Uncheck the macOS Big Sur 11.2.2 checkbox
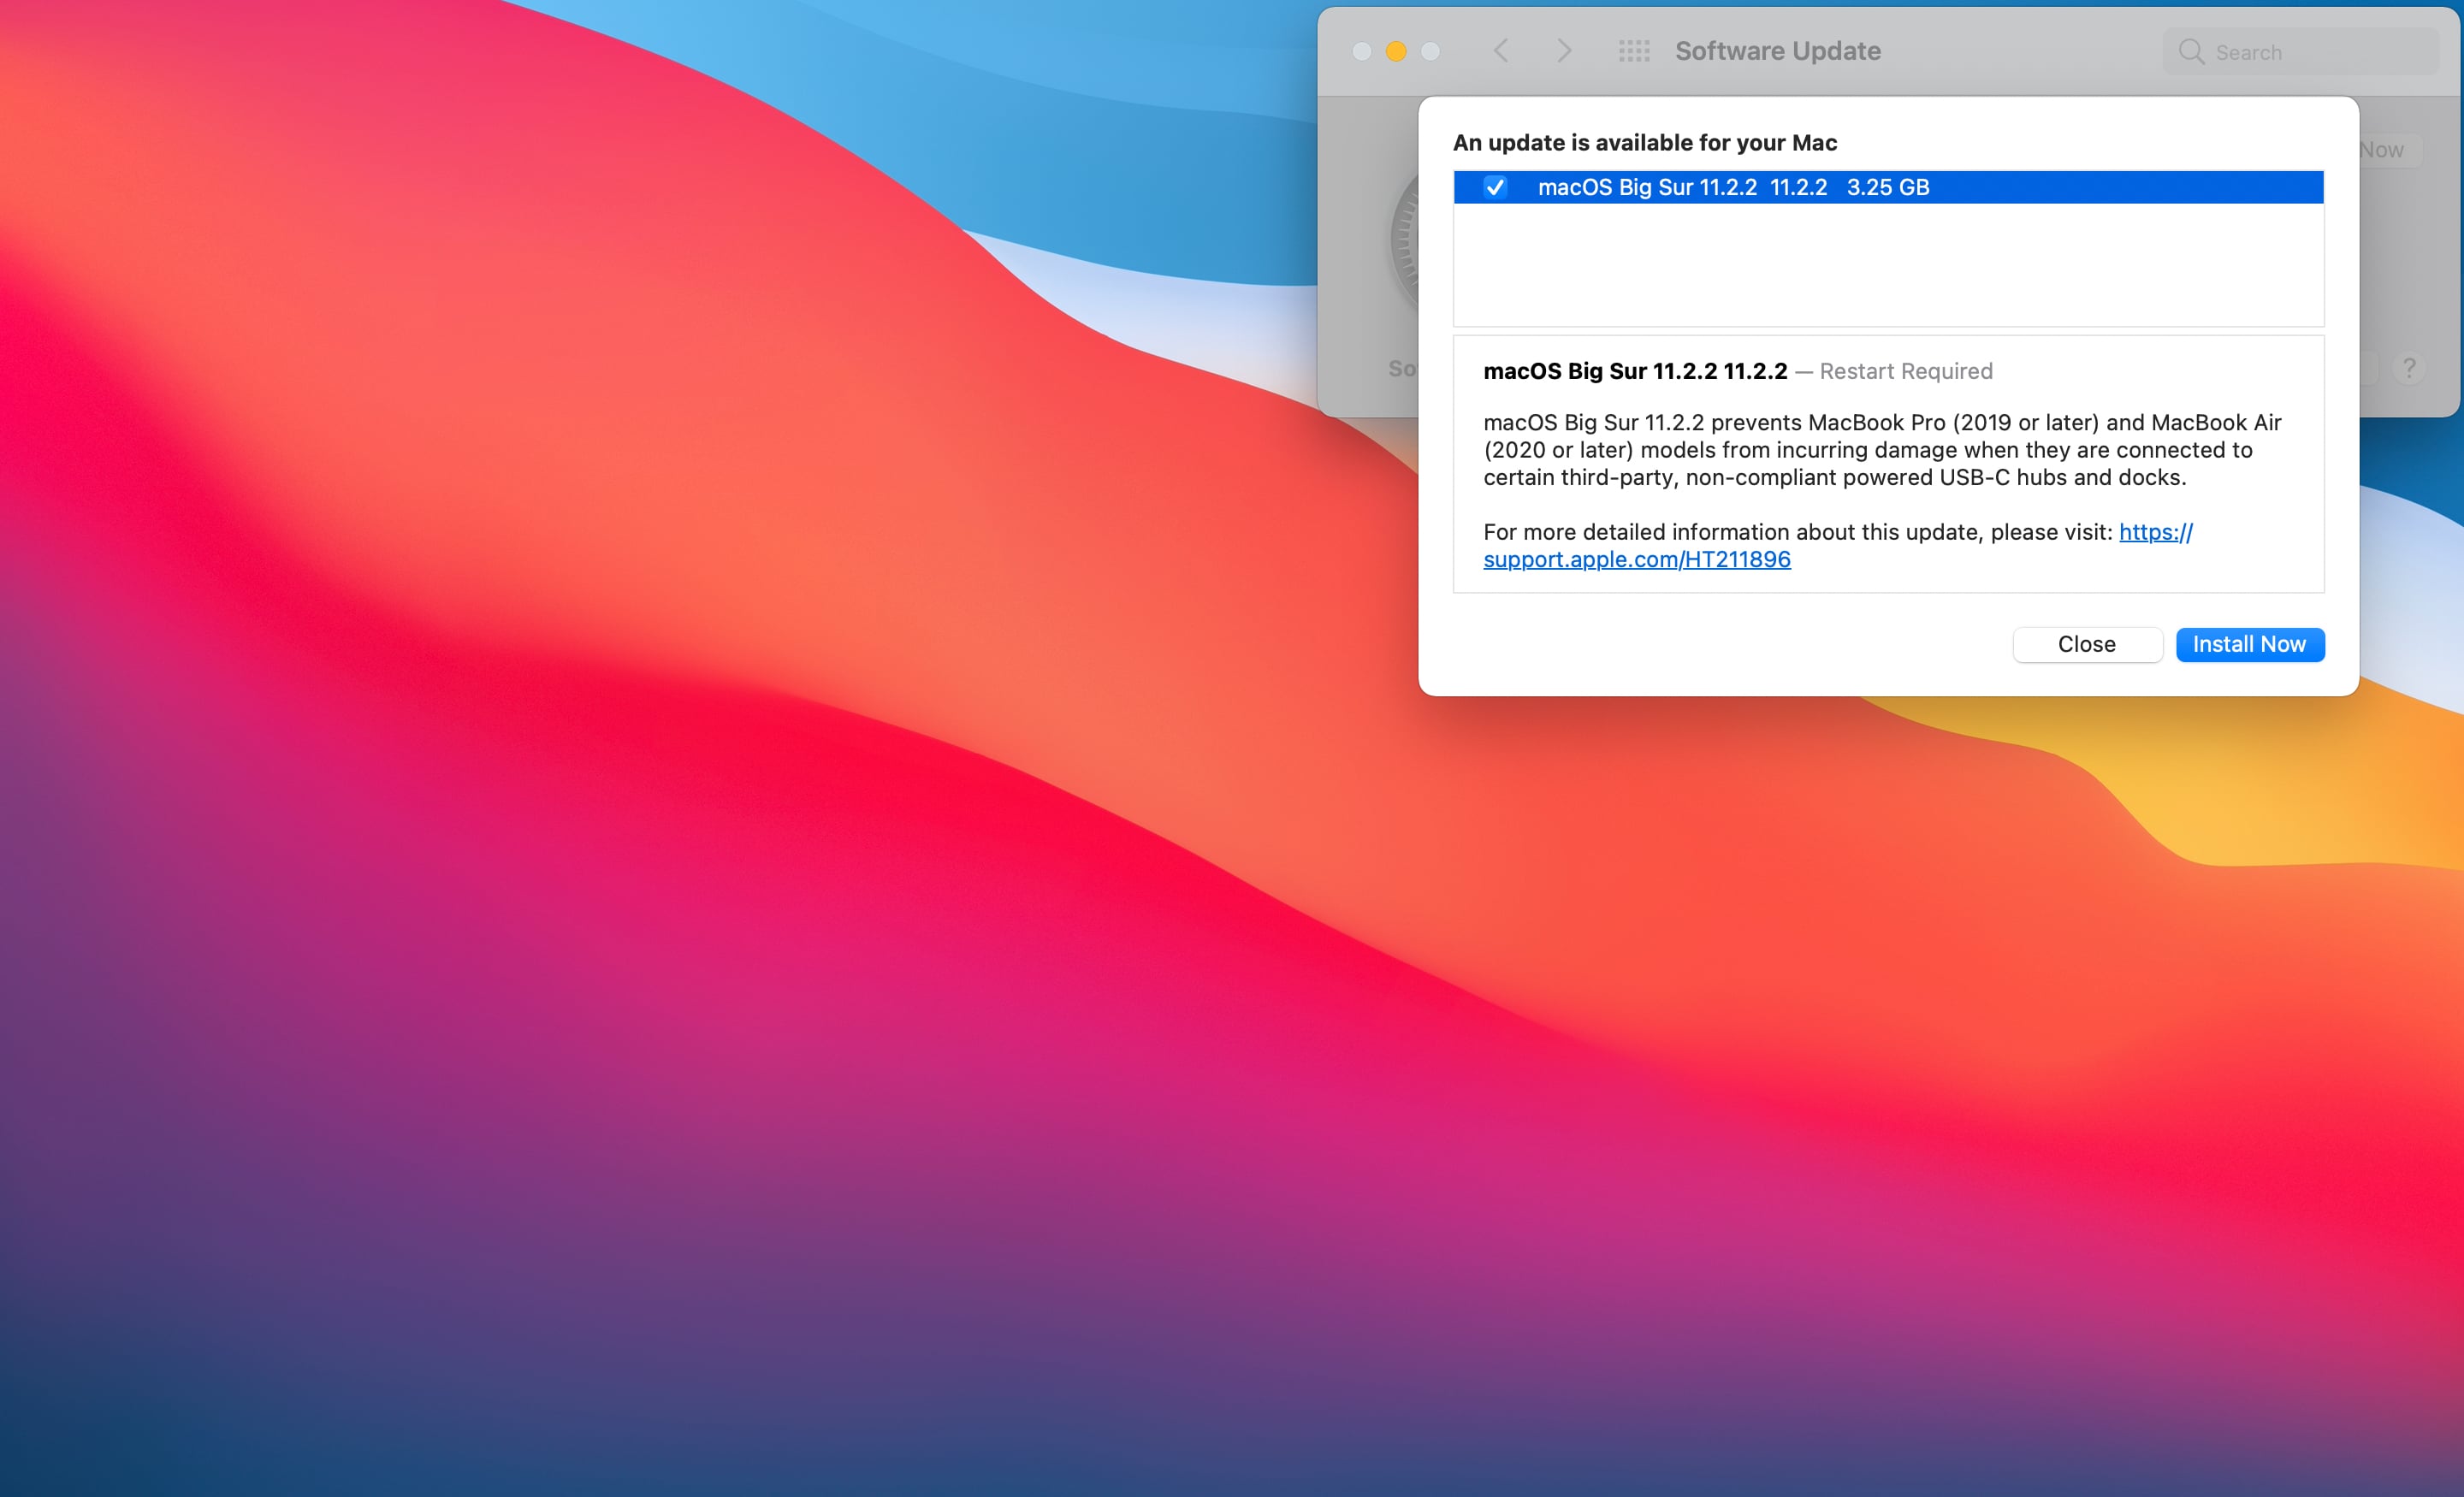Viewport: 2464px width, 1497px height. pos(1495,187)
